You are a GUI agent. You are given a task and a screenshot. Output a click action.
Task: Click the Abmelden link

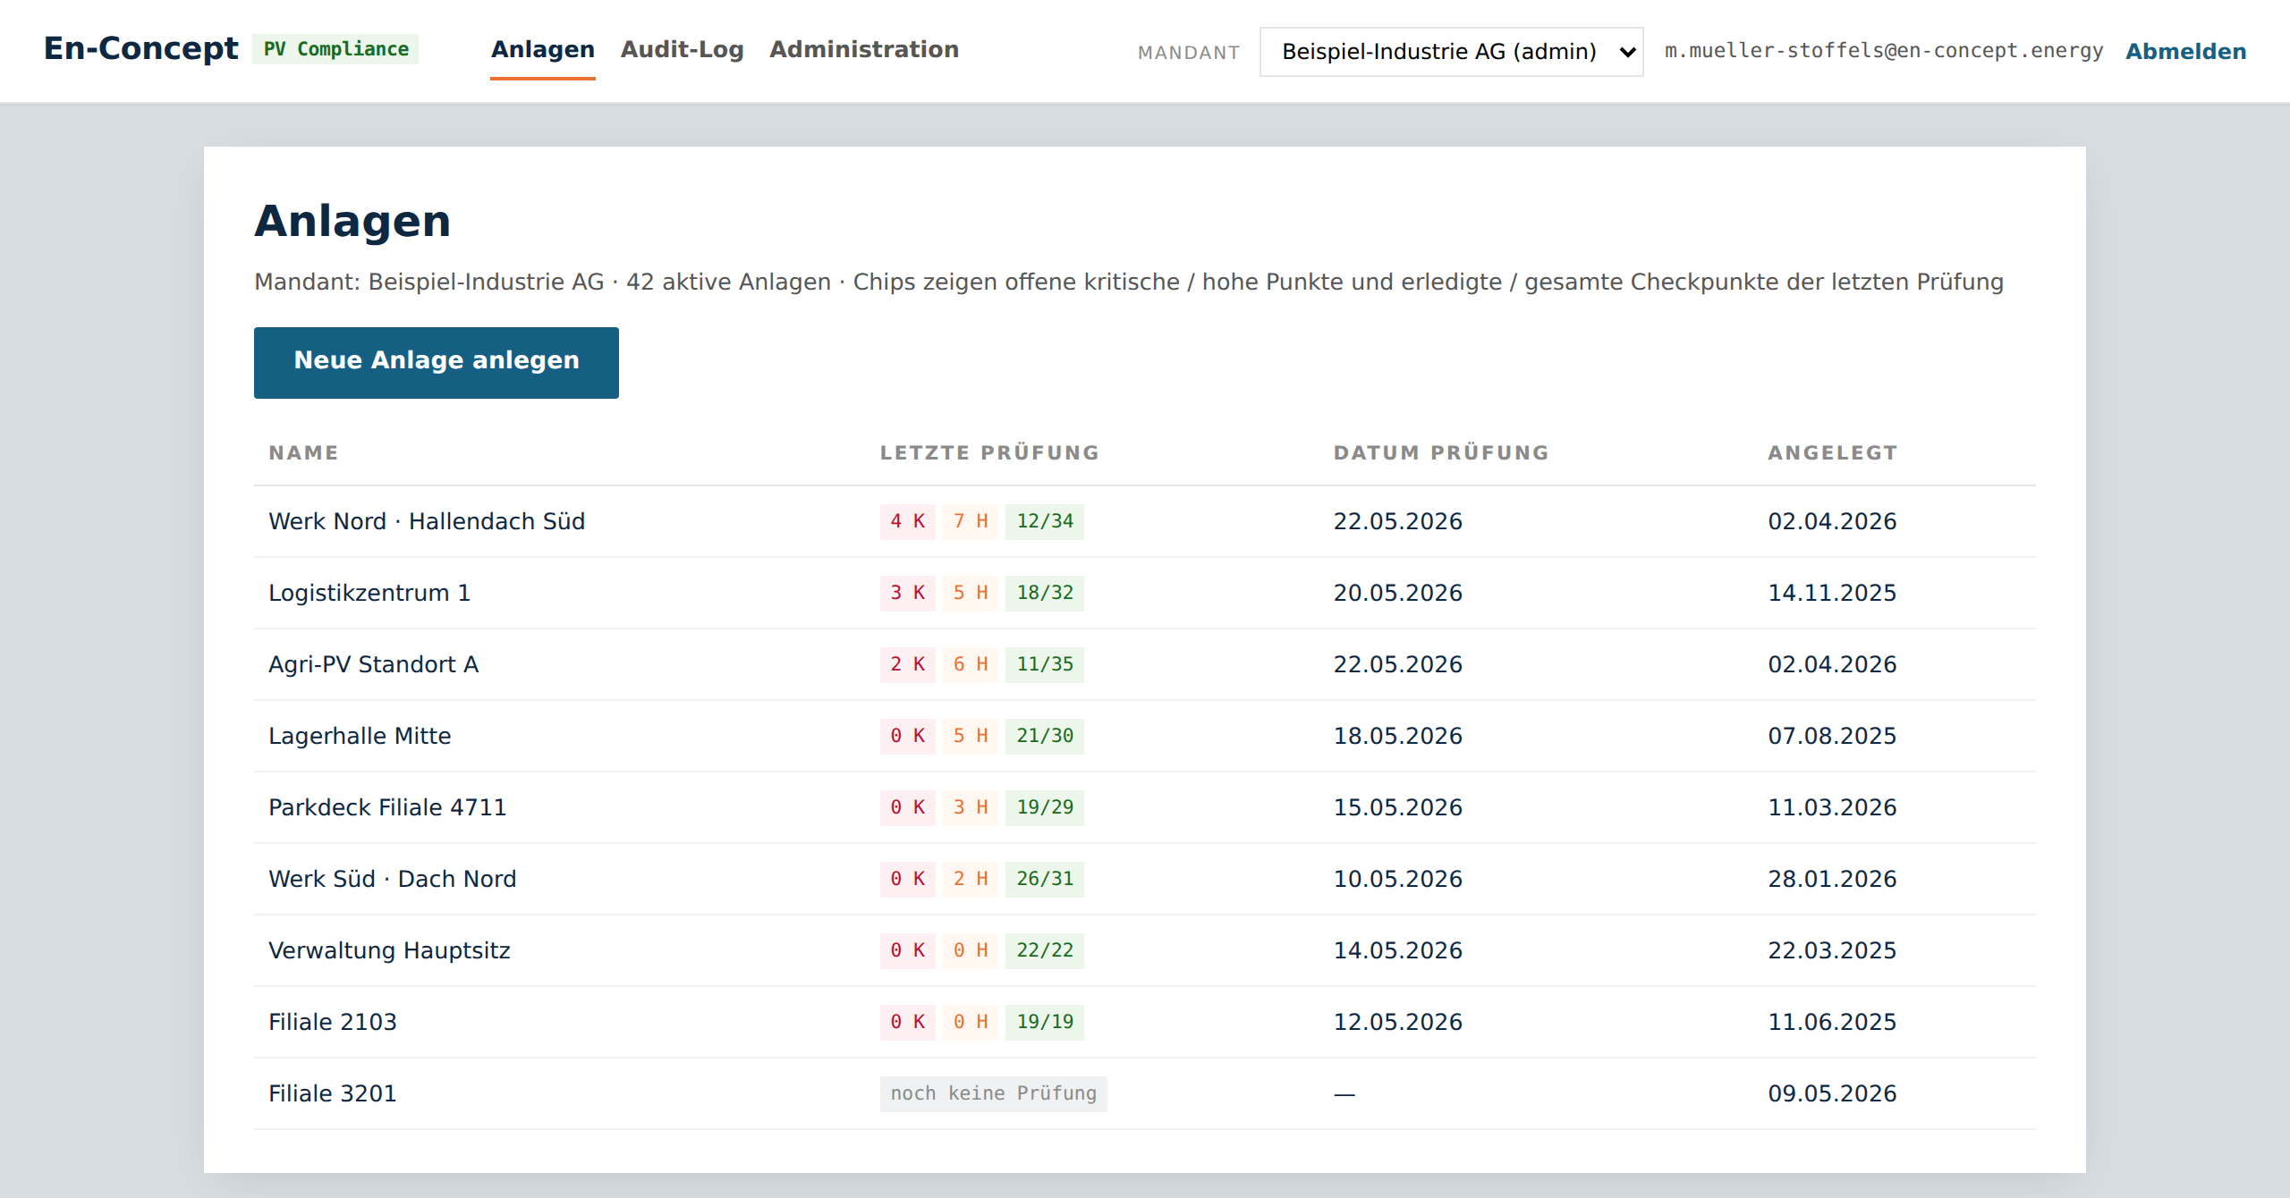pos(2186,52)
